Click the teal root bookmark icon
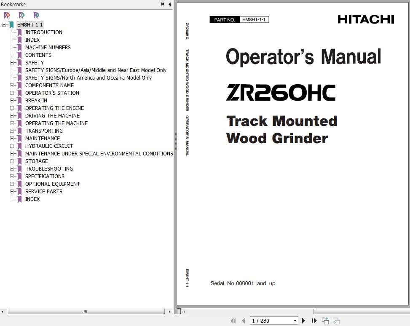Viewport: 410px width, 326px height. point(11,25)
